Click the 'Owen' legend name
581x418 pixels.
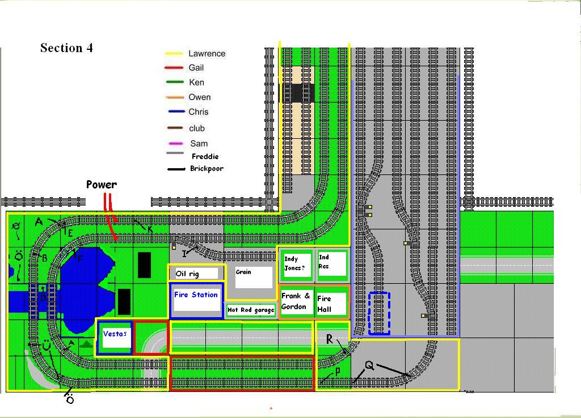(x=199, y=97)
